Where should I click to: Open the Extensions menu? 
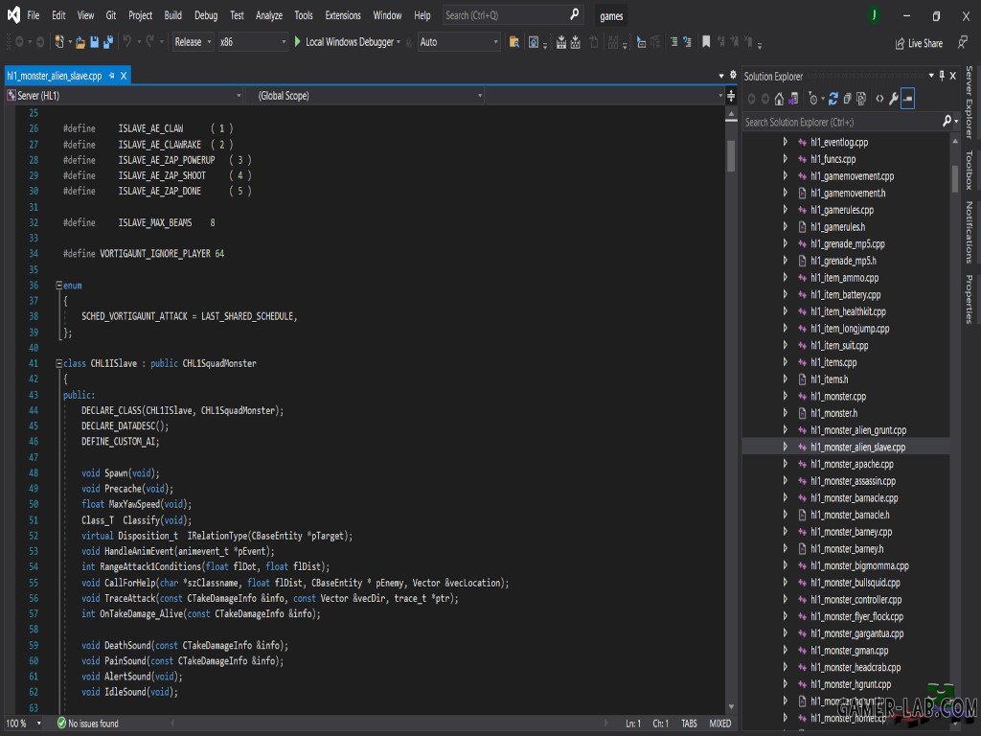(x=343, y=15)
